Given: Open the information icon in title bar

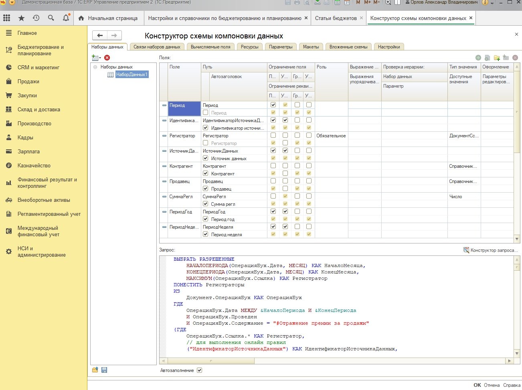Looking at the screenshot, I should [x=485, y=2].
